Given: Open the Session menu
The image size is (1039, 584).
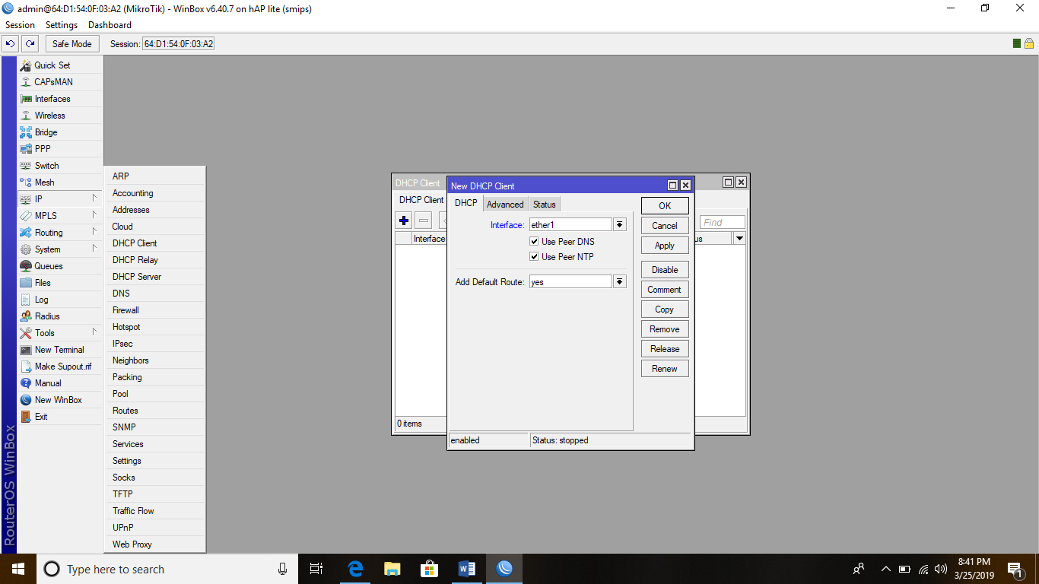Looking at the screenshot, I should point(21,25).
